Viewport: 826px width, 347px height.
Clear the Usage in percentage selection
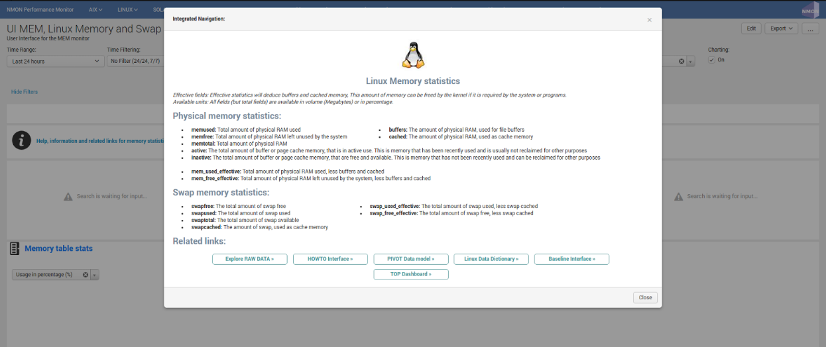(86, 275)
